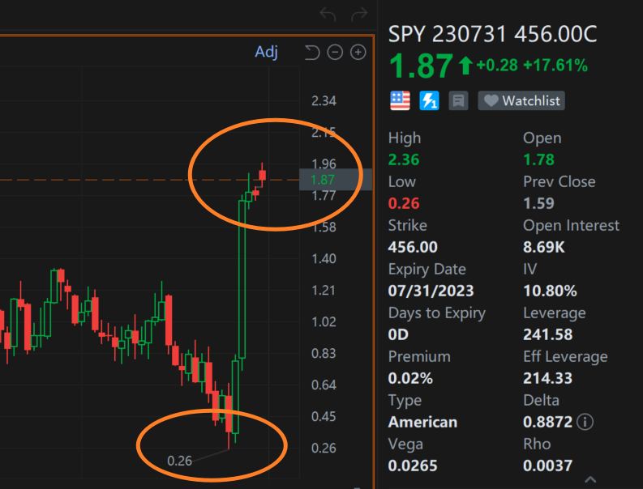The height and width of the screenshot is (489, 643).
Task: Click the Type value American
Action: [x=422, y=423]
